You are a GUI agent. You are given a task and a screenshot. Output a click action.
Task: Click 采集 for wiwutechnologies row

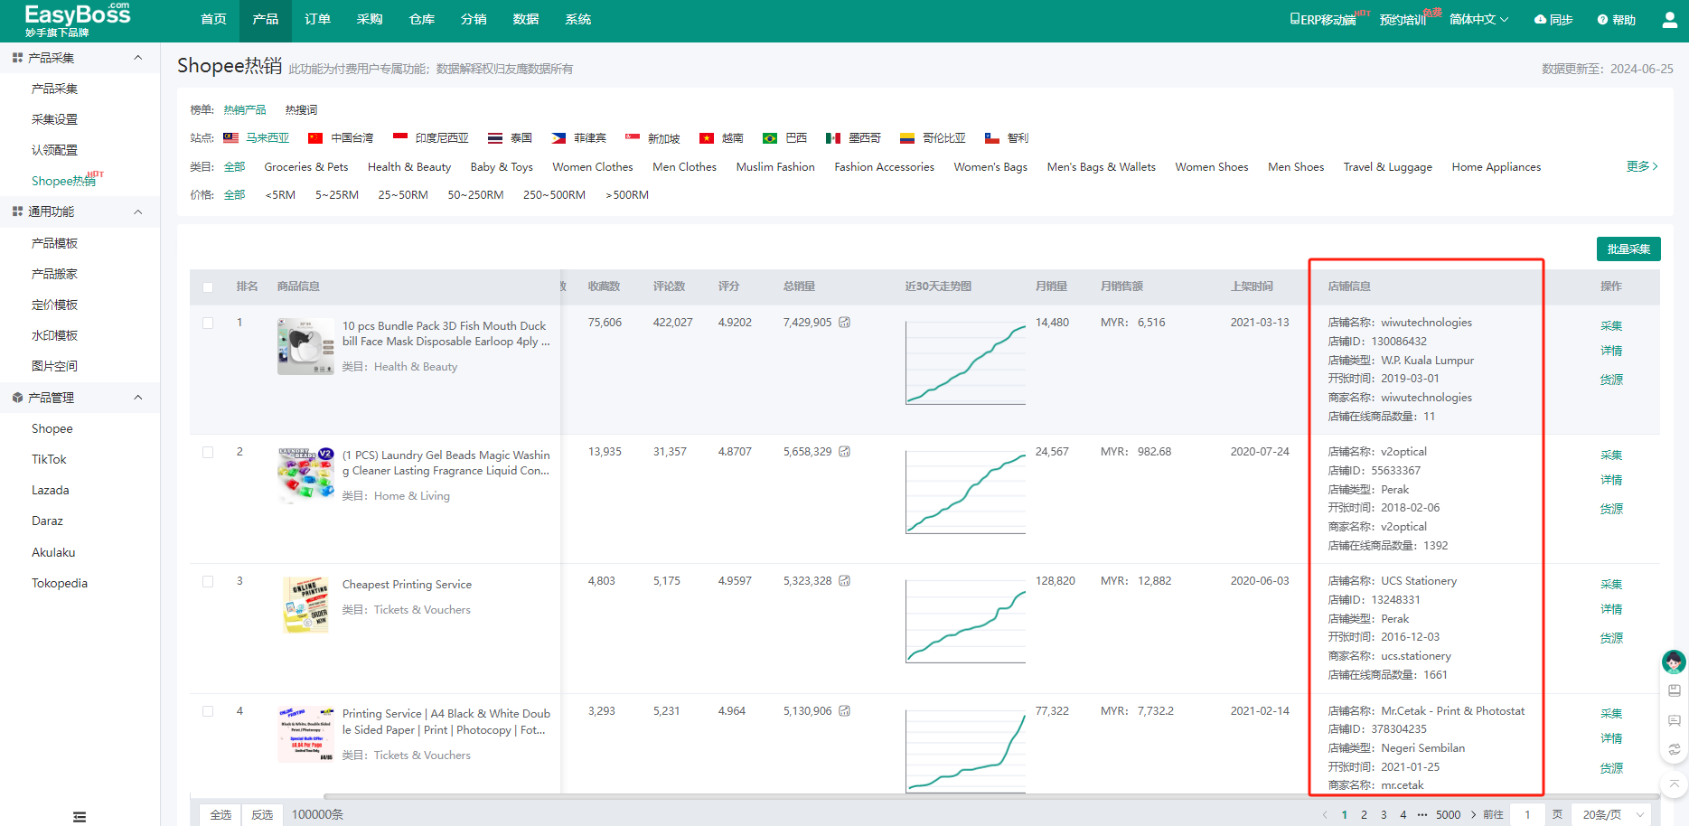(x=1611, y=325)
